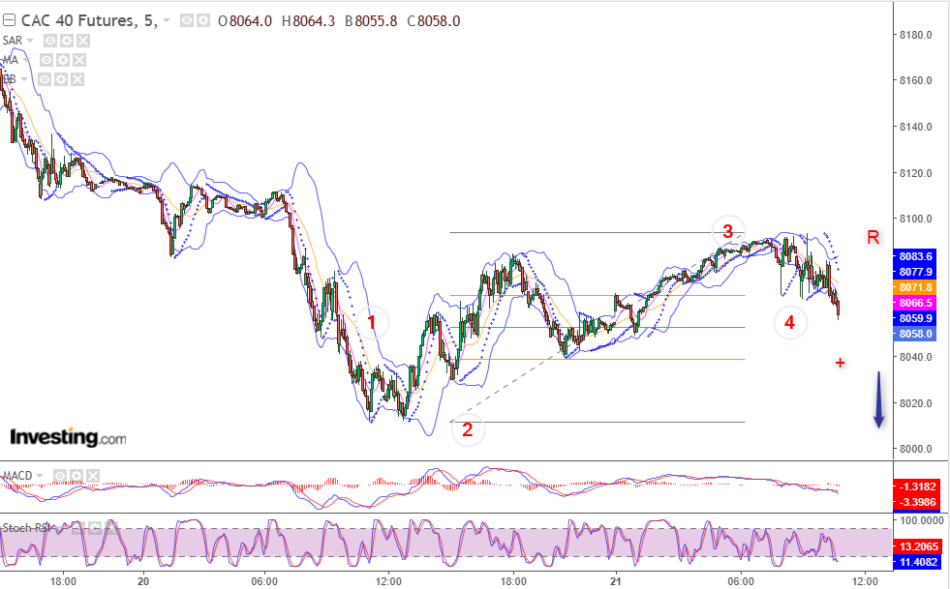This screenshot has height=589, width=950.
Task: Hide the MA indicator with its eye icon
Action: click(46, 60)
